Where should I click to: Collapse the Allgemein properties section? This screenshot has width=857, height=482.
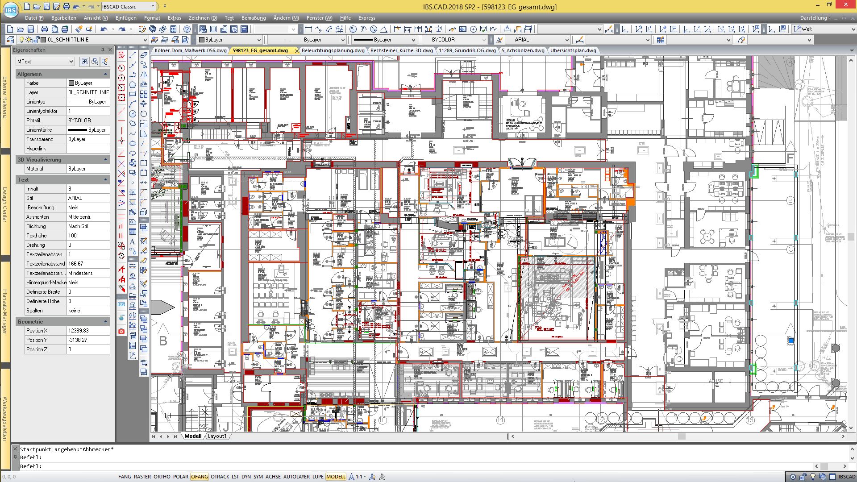click(x=106, y=74)
